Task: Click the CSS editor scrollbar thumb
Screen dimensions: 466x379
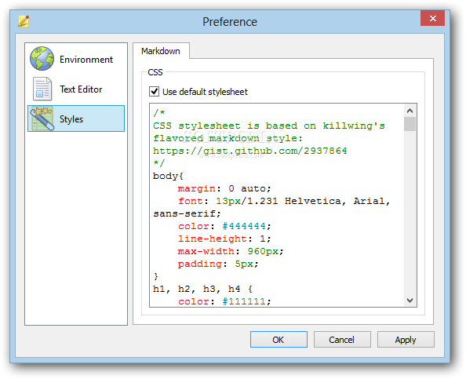Action: point(410,124)
